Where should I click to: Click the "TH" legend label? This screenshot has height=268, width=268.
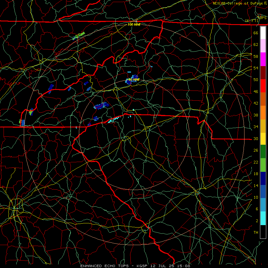coord(256,233)
